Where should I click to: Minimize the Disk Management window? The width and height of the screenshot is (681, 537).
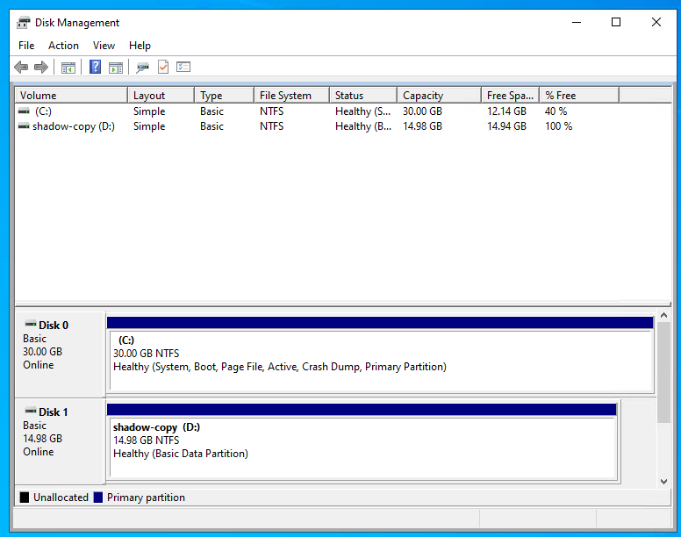(577, 22)
